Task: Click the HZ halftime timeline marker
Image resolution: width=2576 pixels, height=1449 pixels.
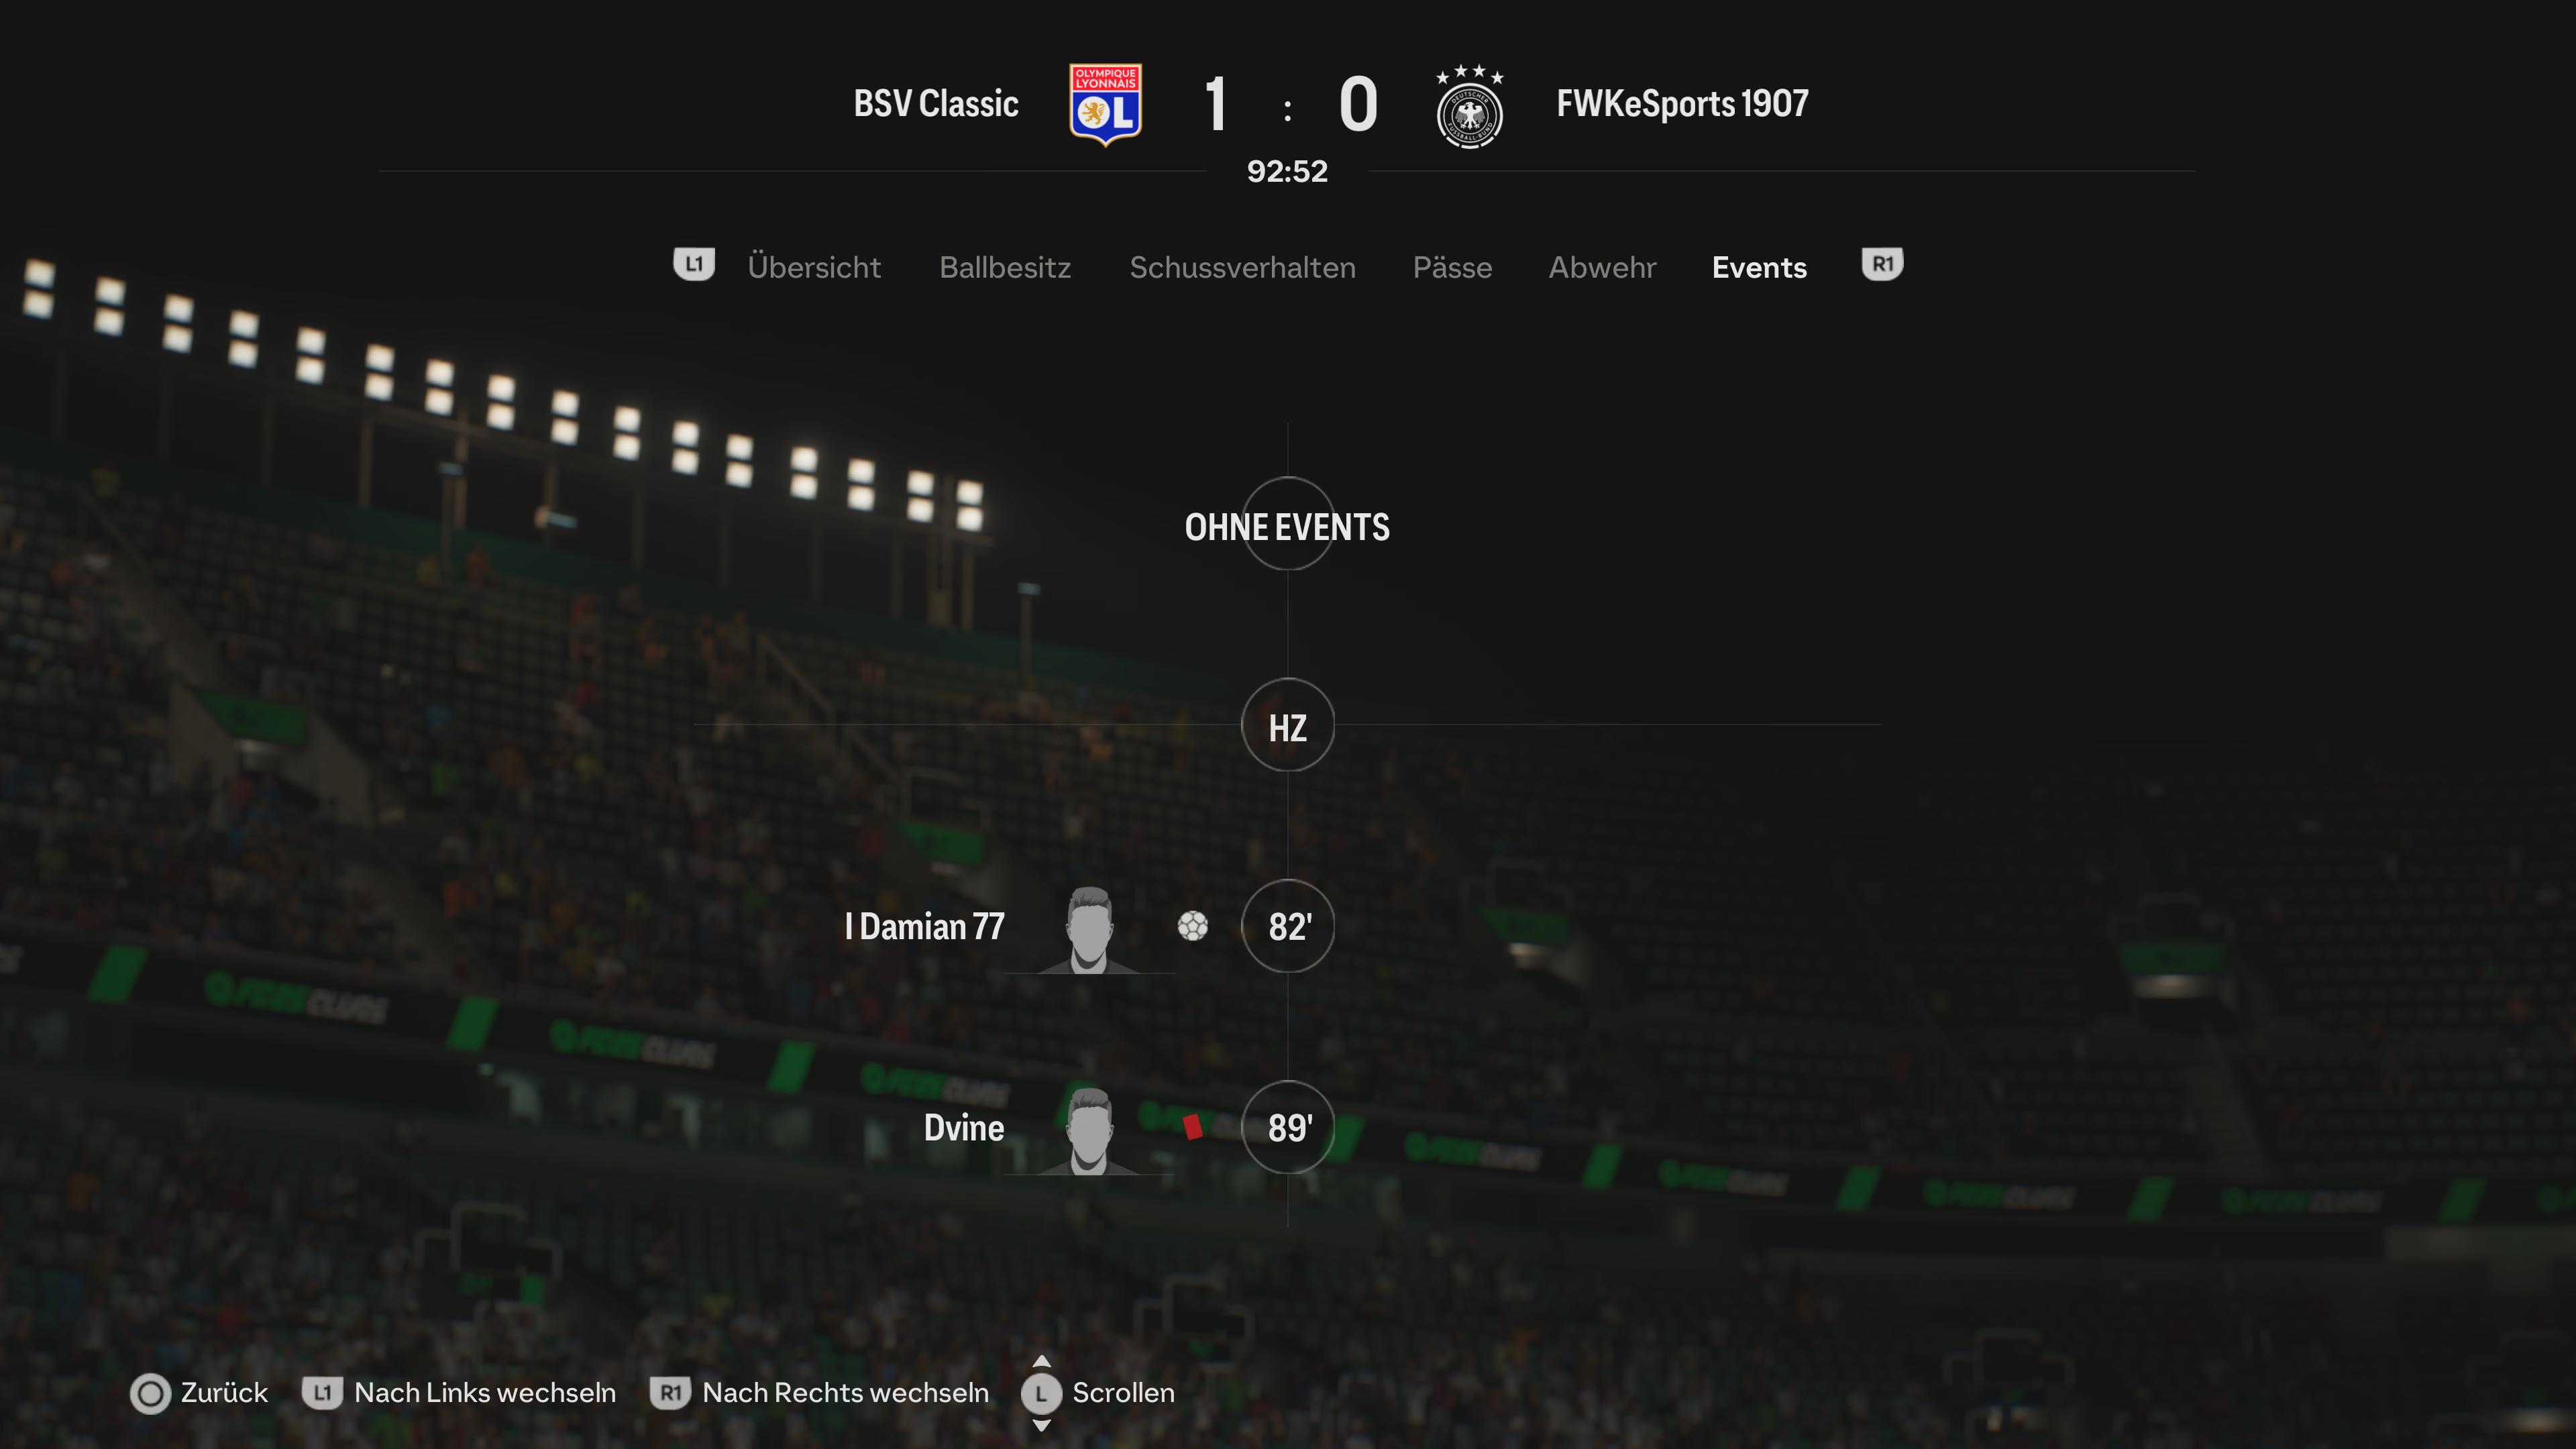Action: 1288,725
